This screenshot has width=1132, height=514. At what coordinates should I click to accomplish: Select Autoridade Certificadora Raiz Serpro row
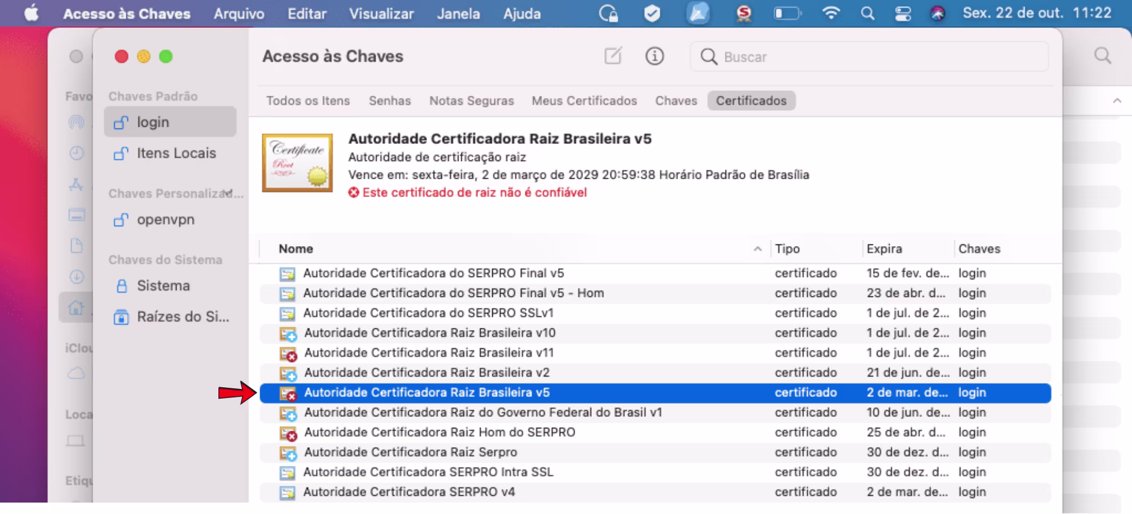click(x=655, y=452)
